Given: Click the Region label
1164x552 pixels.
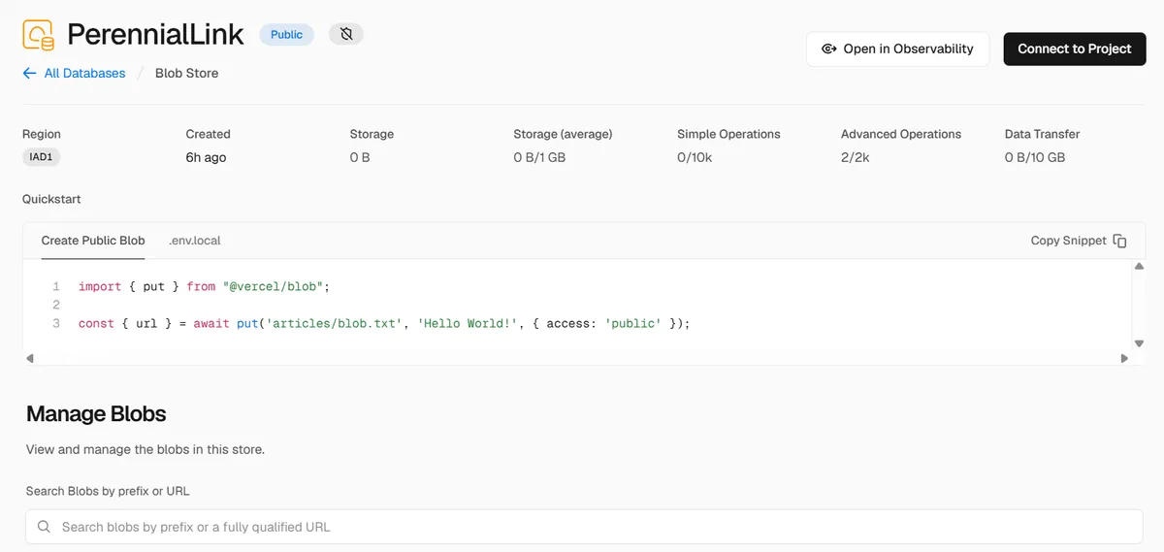Looking at the screenshot, I should pyautogui.click(x=42, y=134).
